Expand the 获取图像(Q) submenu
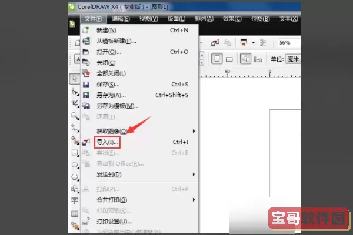 pos(139,131)
